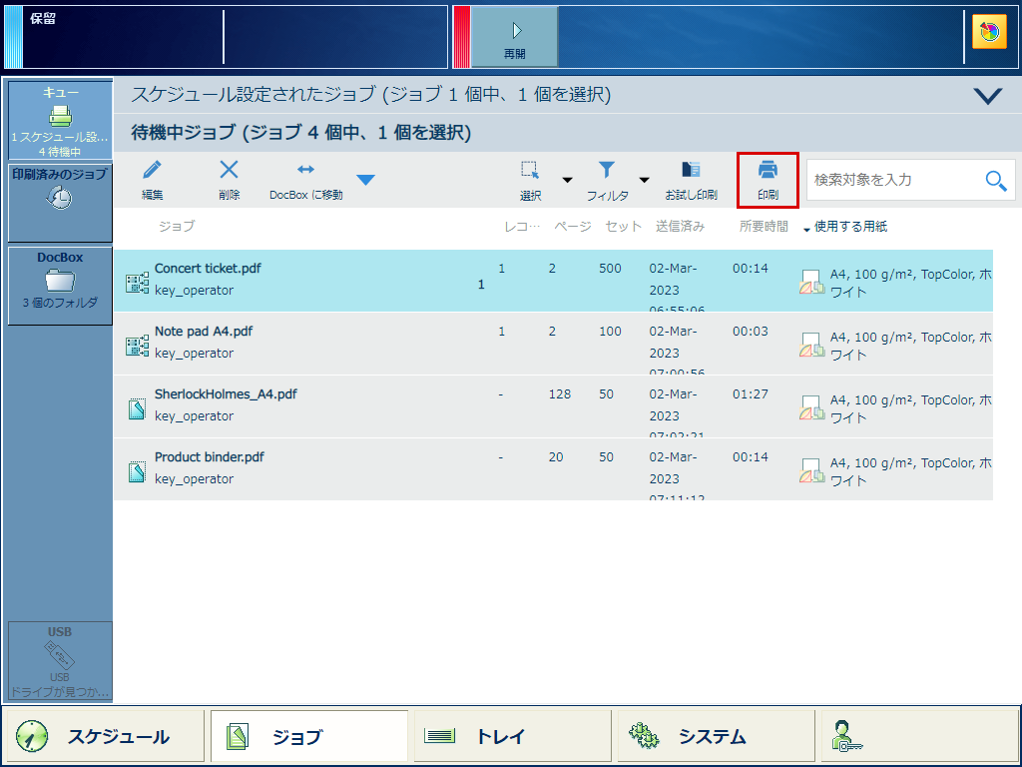Click the 再開 resume play button
The width and height of the screenshot is (1022, 767).
(514, 37)
